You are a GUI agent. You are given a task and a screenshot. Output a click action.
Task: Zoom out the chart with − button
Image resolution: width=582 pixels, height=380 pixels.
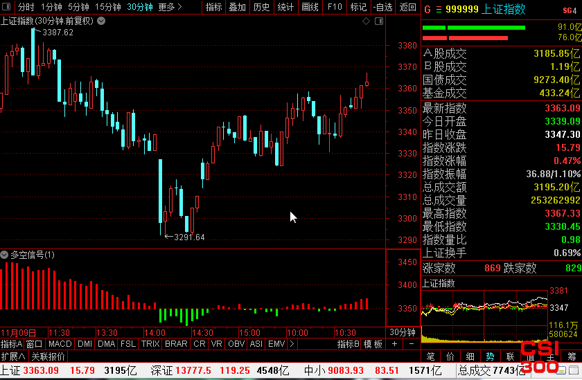(412, 344)
